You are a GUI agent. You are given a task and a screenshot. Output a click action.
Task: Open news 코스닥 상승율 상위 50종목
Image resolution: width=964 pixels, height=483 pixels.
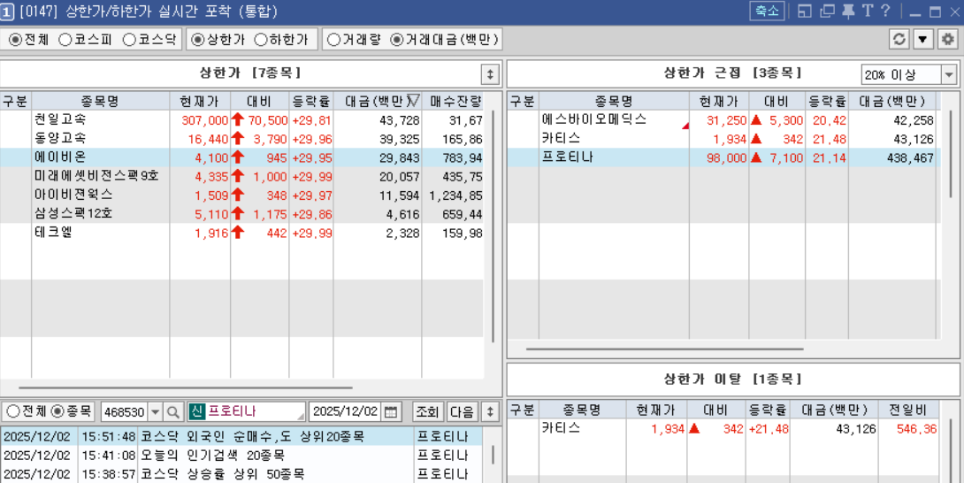(241, 474)
